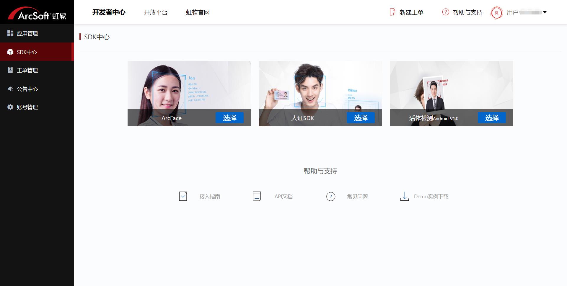Click 选择 button for 人证SDK
Screen dimensions: 567x286
(x=361, y=118)
